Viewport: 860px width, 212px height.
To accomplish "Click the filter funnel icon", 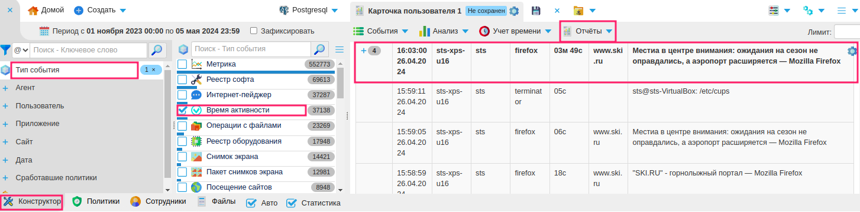I will point(5,50).
